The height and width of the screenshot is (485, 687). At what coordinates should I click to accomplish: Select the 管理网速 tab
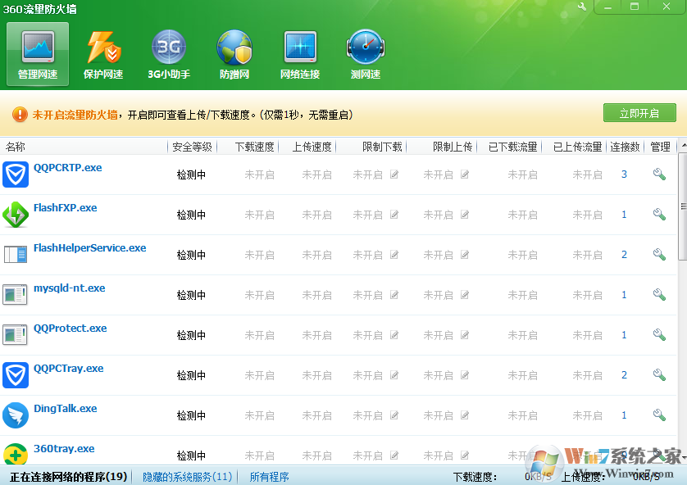(38, 54)
